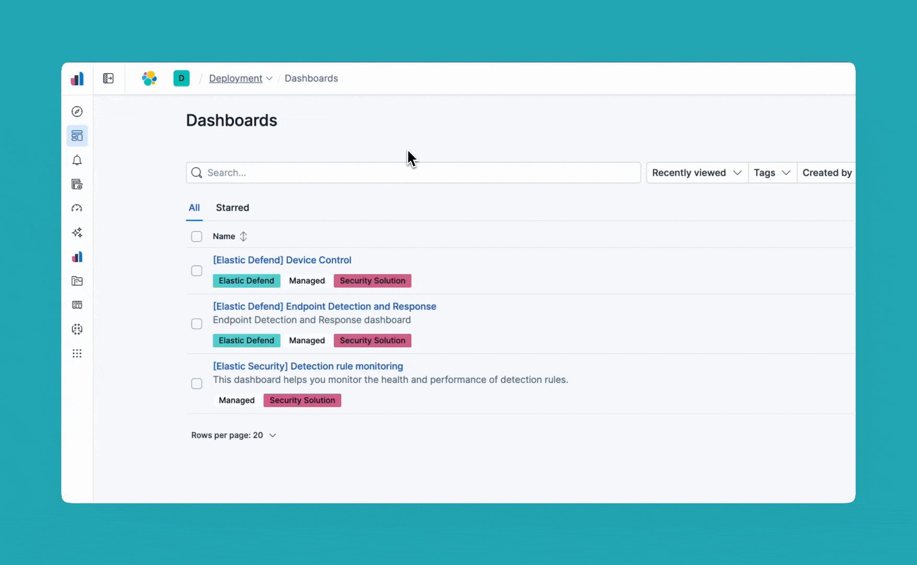Open the sparkles AI icon in sidebar

(x=77, y=233)
